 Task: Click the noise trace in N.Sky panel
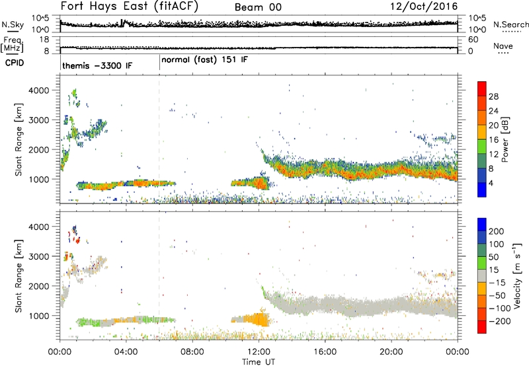click(259, 24)
